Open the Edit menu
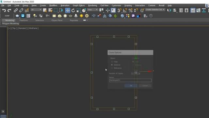 click(x=9, y=6)
